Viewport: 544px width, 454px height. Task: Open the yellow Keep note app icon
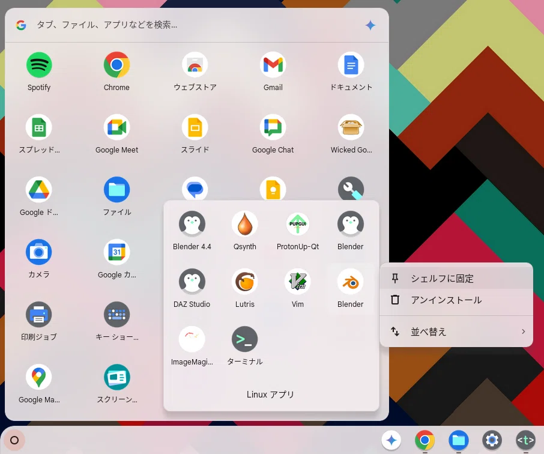point(273,189)
